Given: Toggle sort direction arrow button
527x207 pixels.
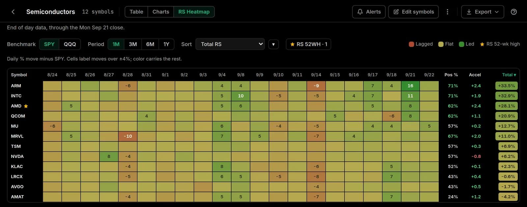Looking at the screenshot, I should click(273, 44).
